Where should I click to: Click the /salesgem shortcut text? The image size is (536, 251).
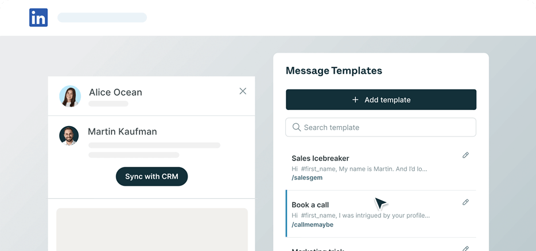point(307,178)
